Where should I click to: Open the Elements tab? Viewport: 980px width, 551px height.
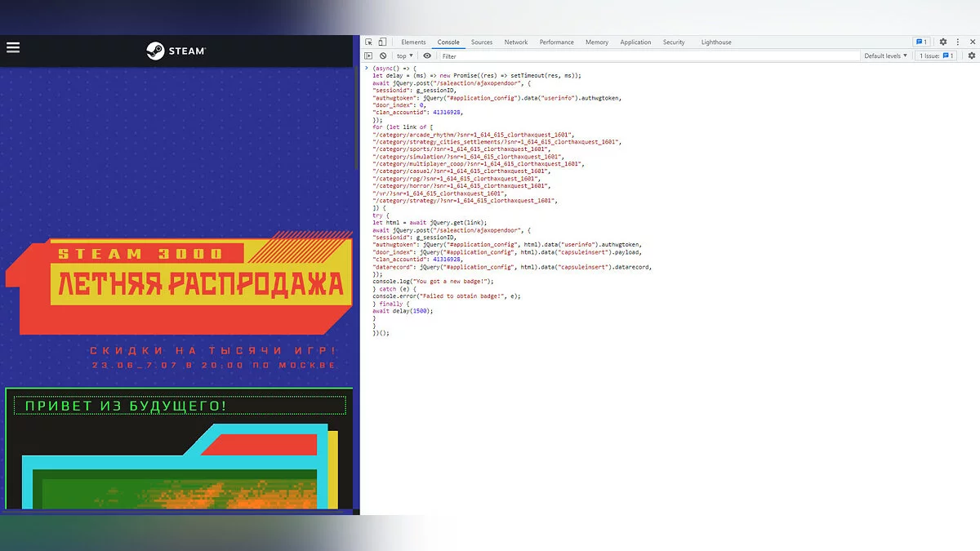click(413, 42)
